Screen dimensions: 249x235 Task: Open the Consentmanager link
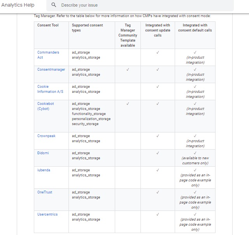[51, 70]
